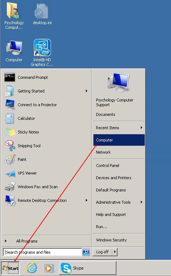Click the XPS Viewer icon

[x=10, y=173]
